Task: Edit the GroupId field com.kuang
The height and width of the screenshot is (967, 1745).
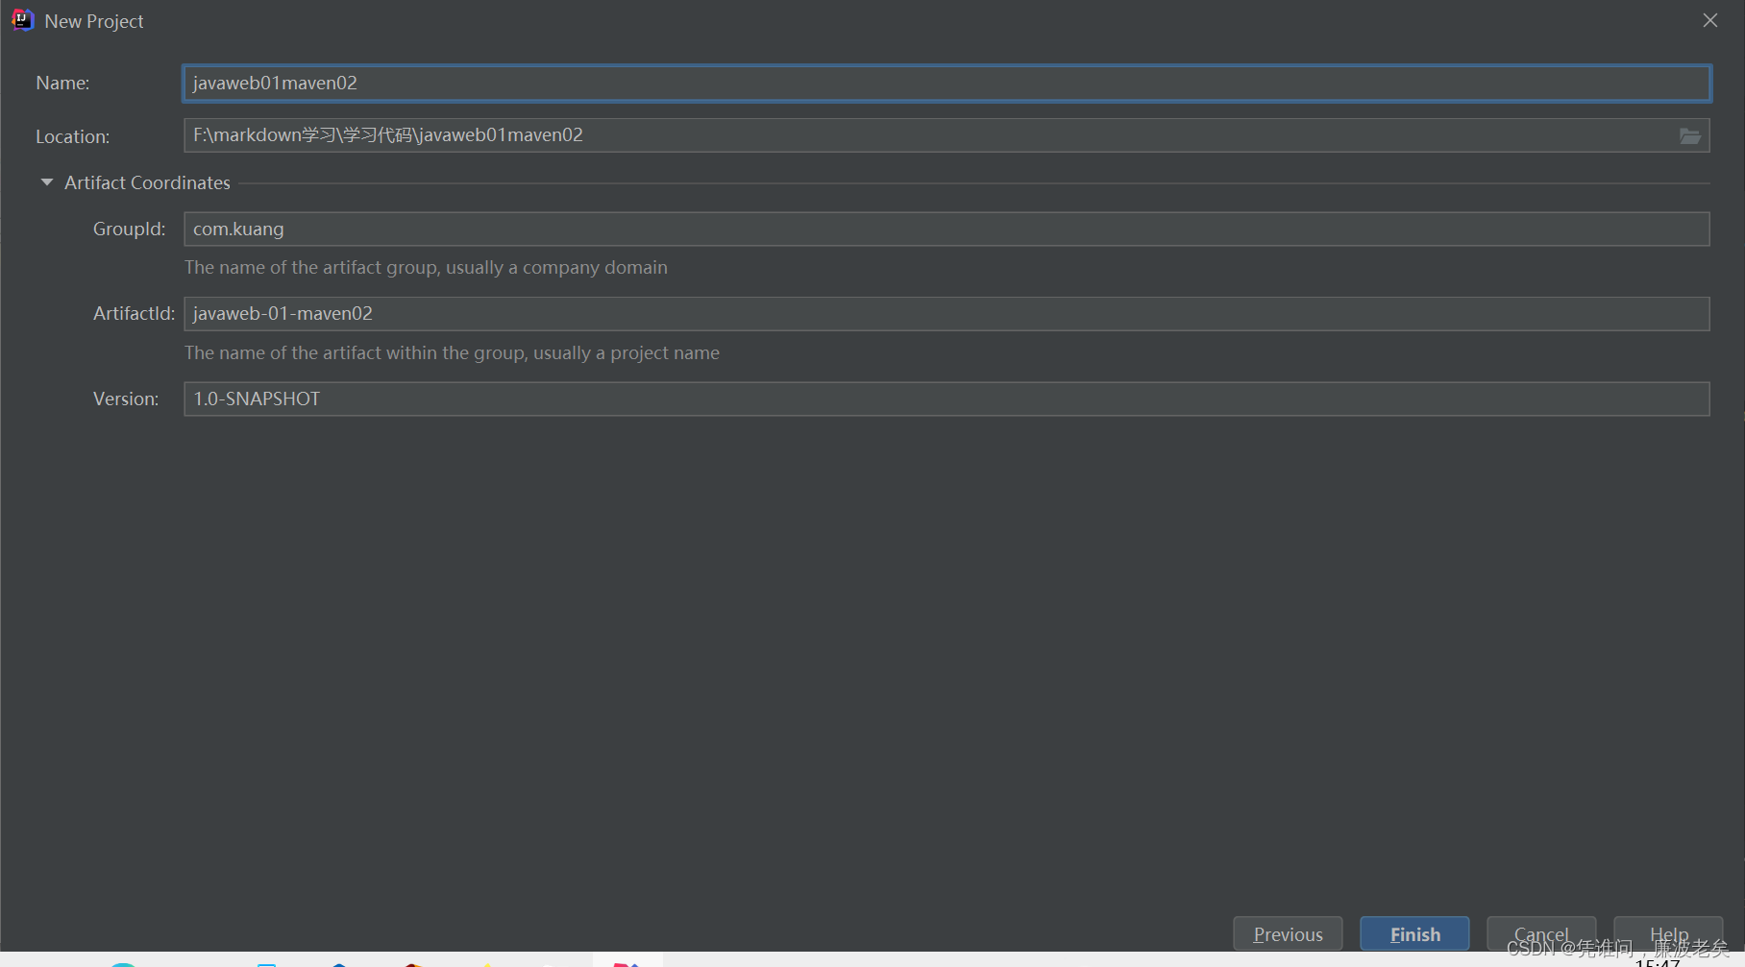Action: click(x=946, y=229)
